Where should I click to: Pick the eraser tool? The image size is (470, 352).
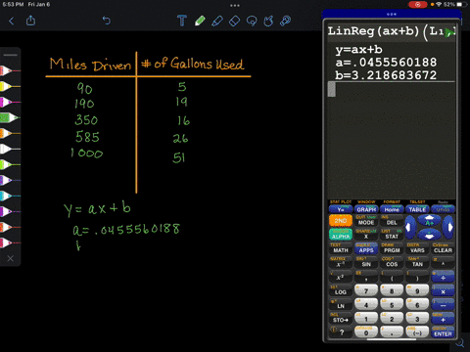pyautogui.click(x=234, y=22)
